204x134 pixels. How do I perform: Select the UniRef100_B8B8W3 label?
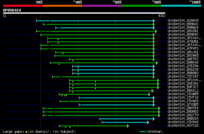(183, 73)
